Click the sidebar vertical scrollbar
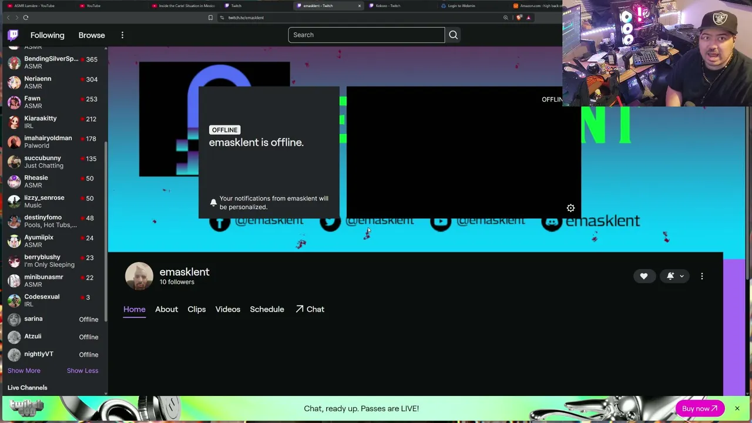This screenshot has height=423, width=752. pyautogui.click(x=106, y=232)
